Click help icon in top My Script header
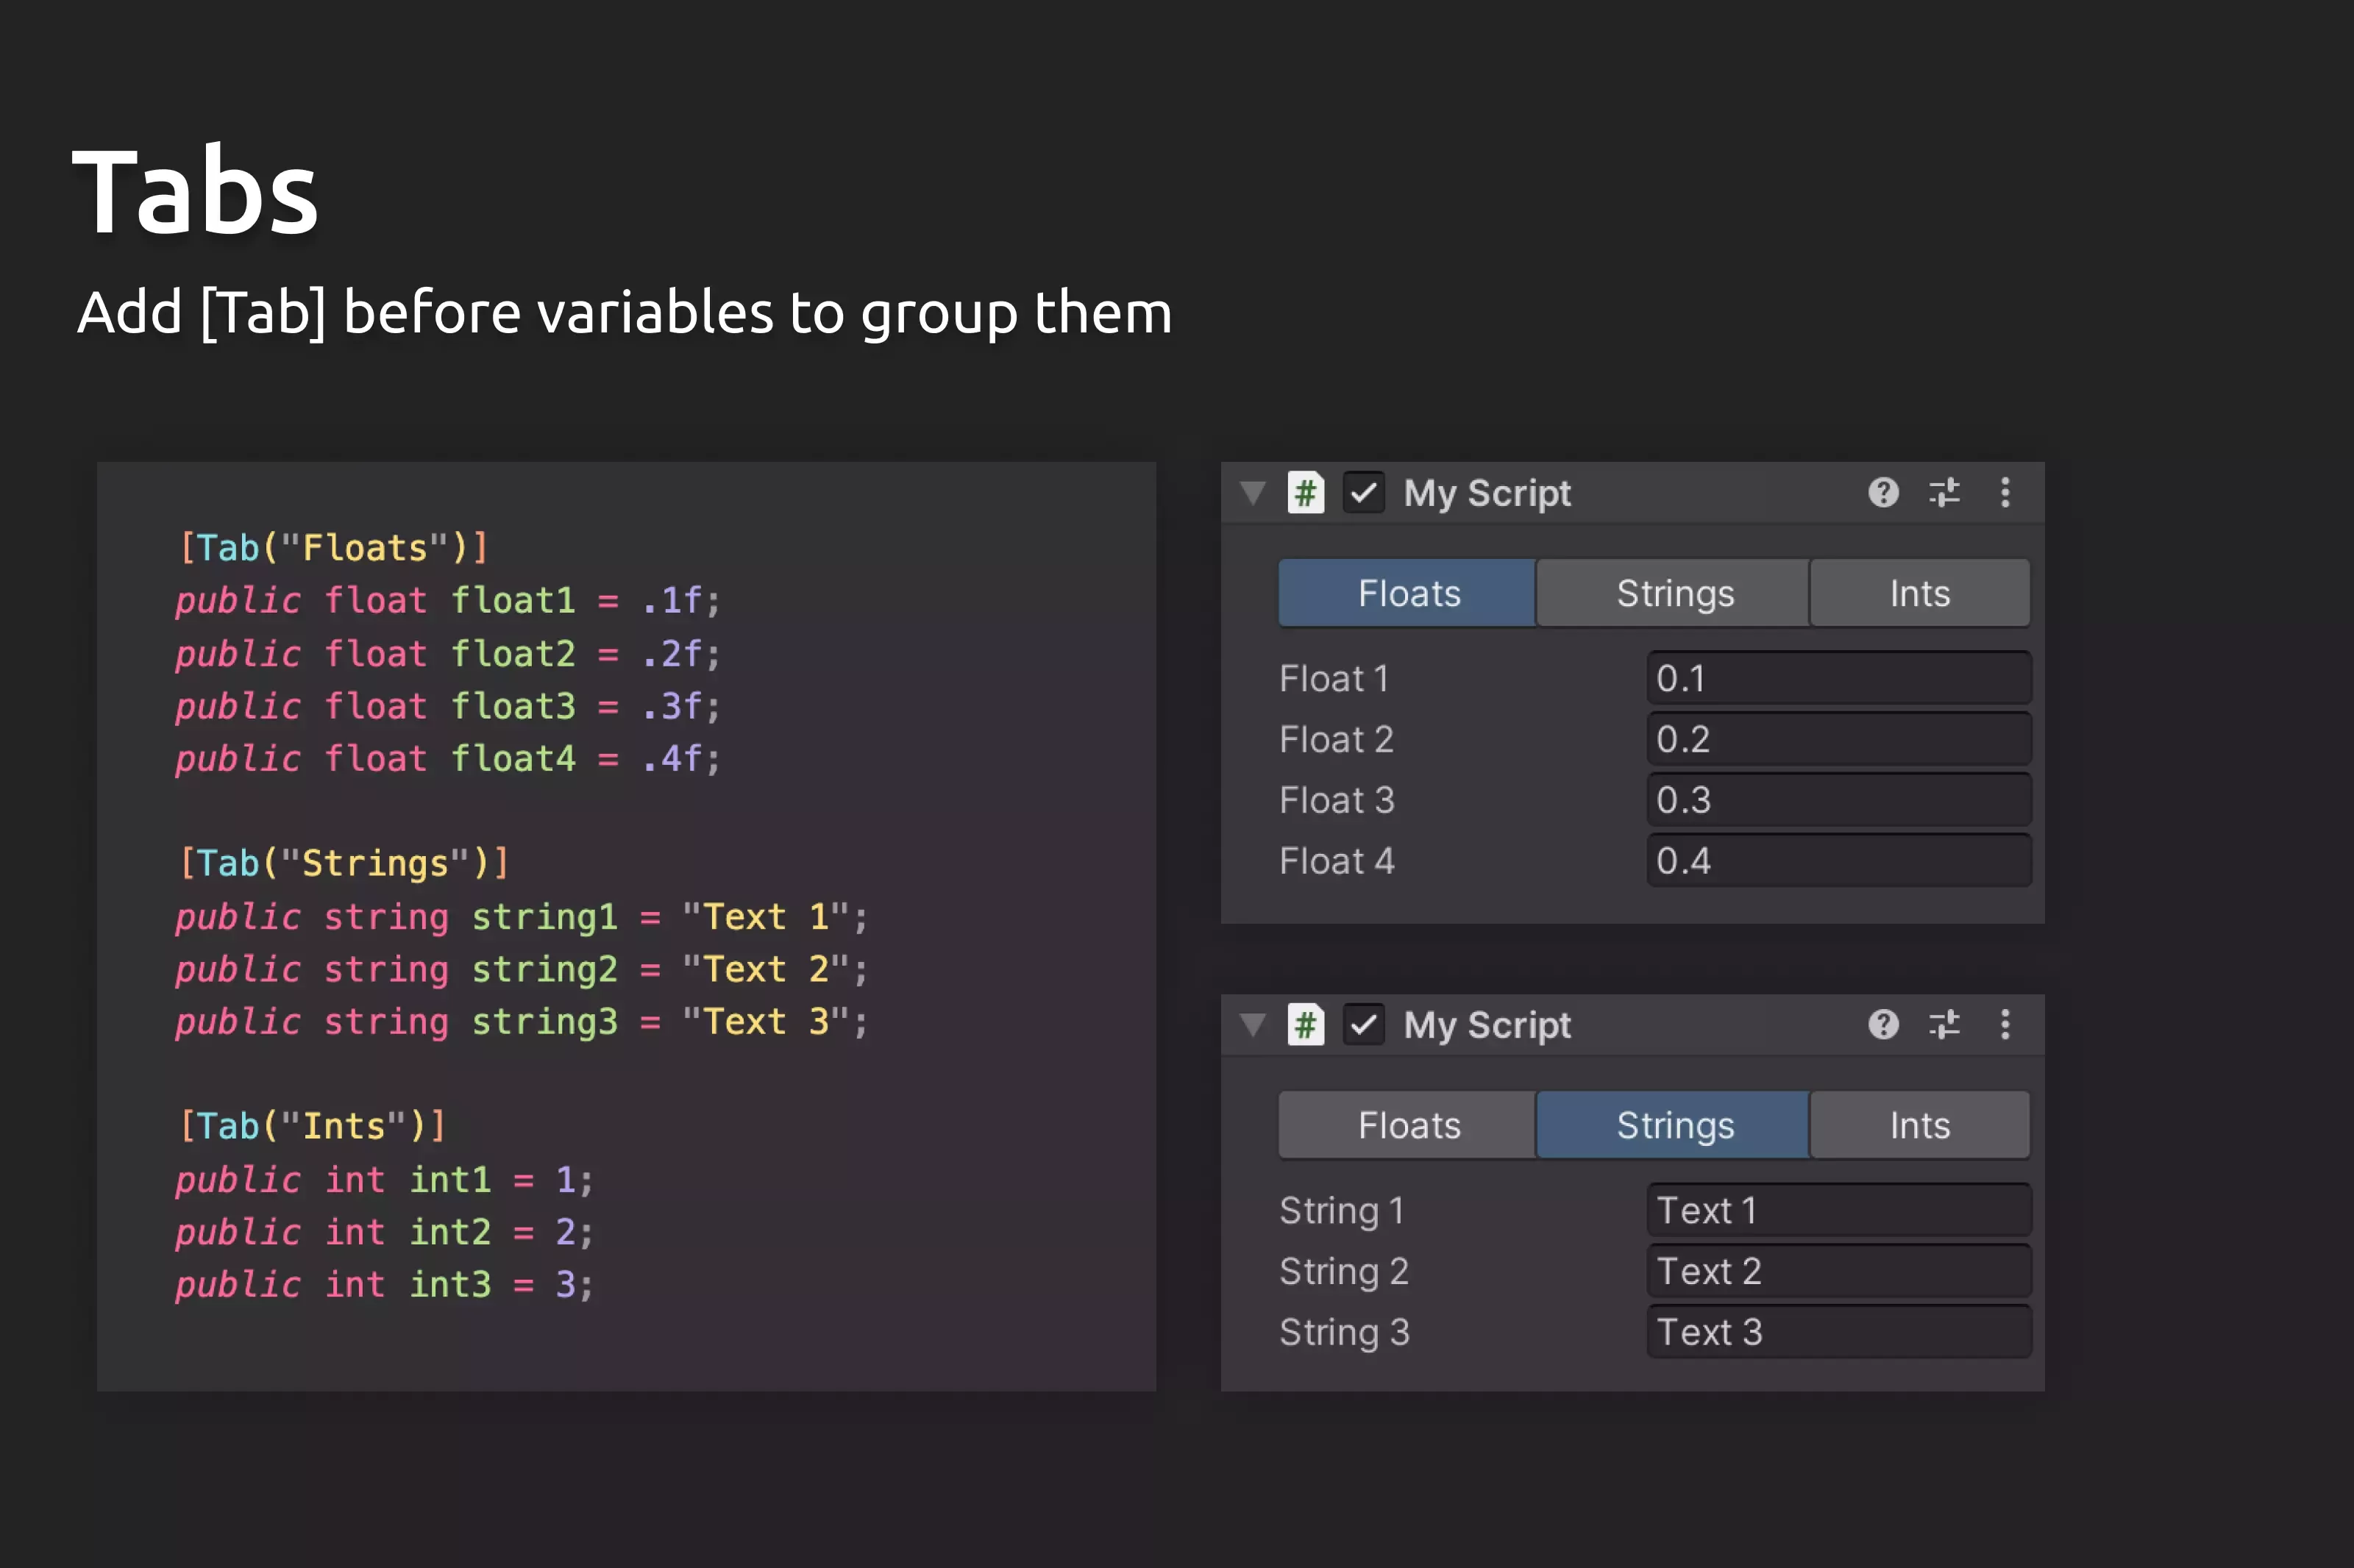Viewport: 2354px width, 1568px height. [1883, 492]
